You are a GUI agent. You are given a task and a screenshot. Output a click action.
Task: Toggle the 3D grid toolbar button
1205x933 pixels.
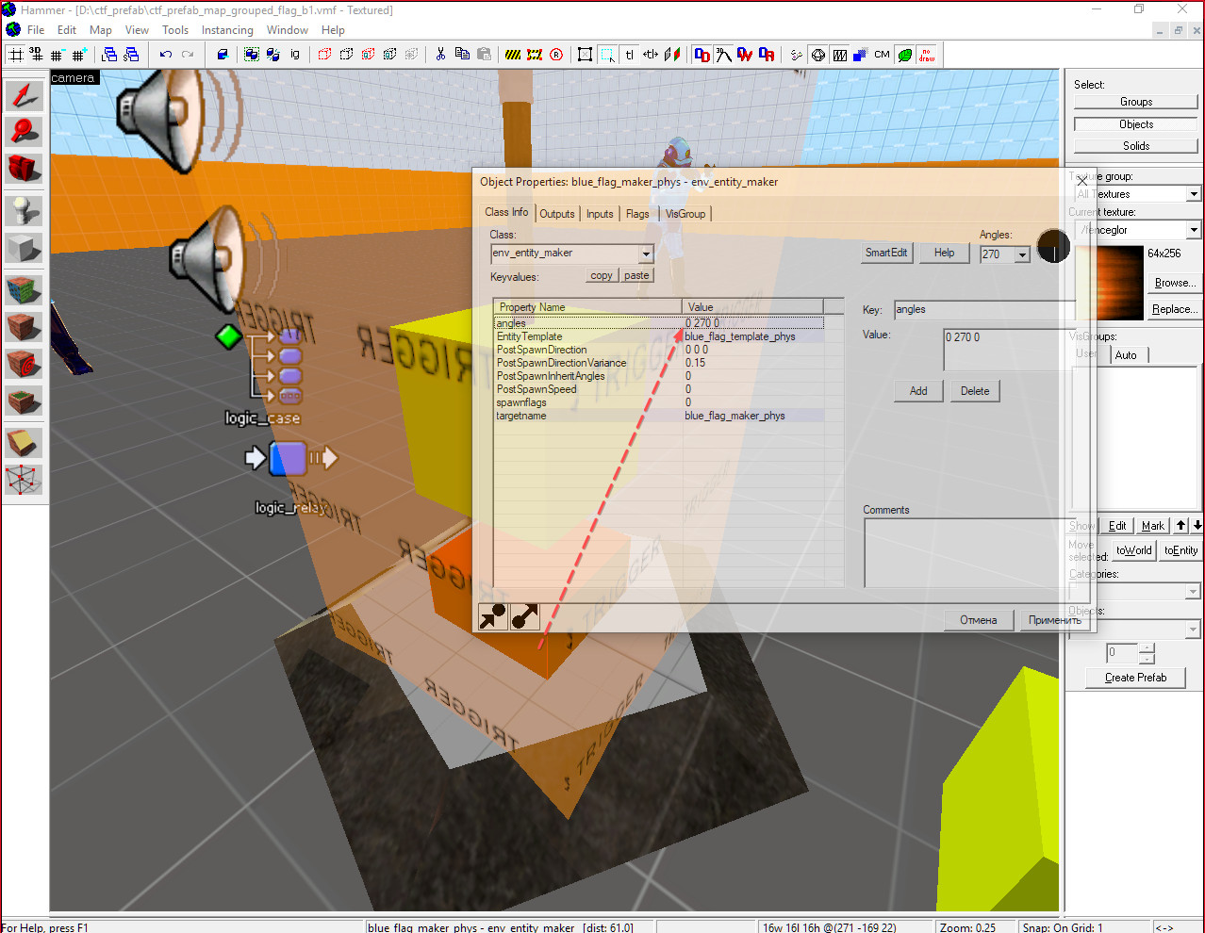point(36,55)
